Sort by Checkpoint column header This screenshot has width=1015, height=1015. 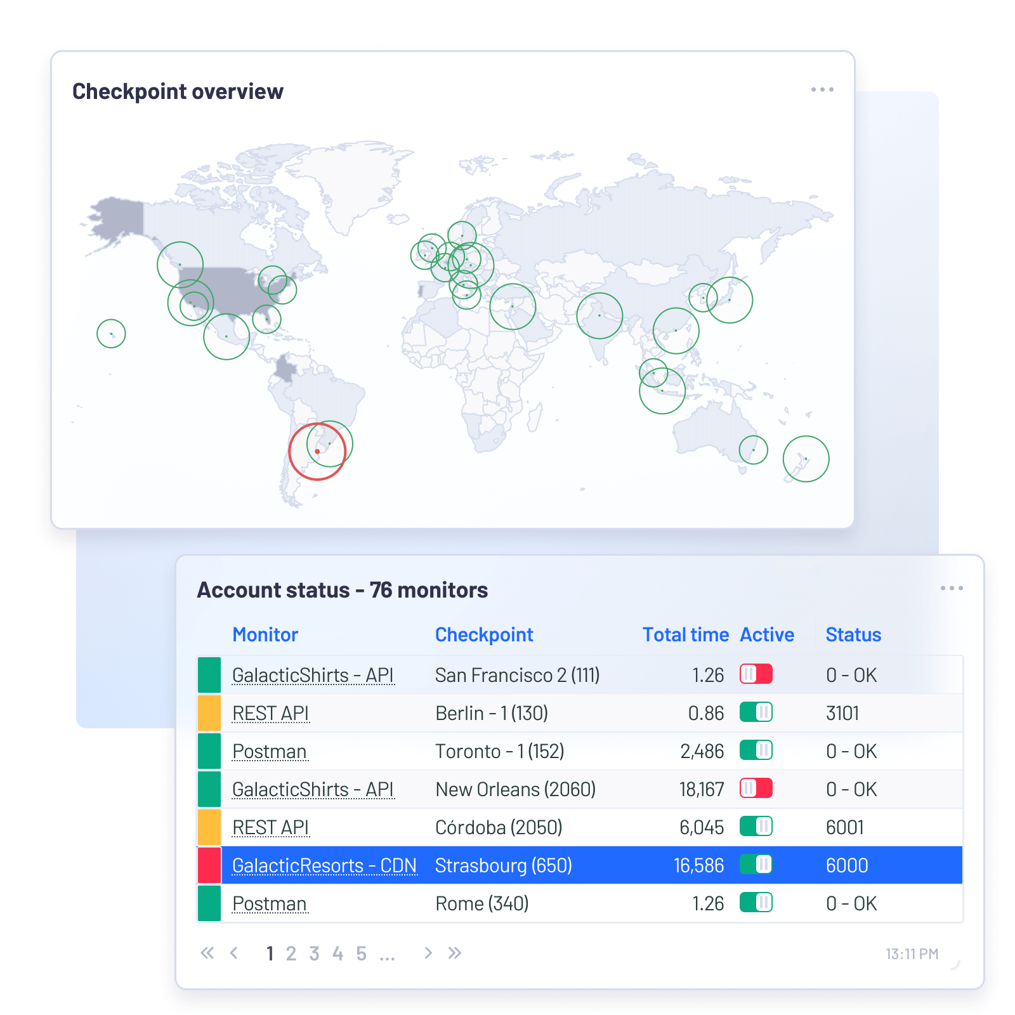tap(484, 634)
